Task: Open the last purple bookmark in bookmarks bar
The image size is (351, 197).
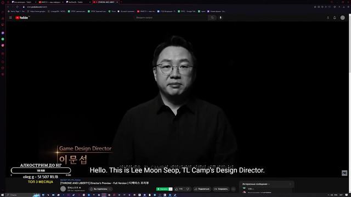Action: point(216,11)
